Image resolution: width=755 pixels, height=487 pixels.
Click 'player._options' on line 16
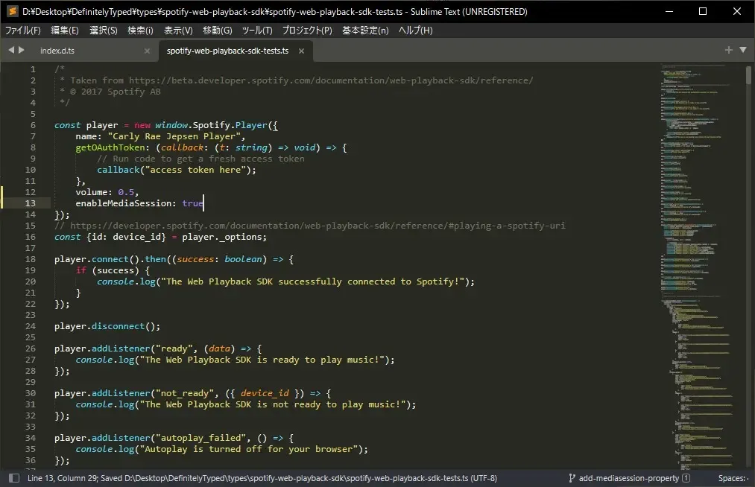(221, 237)
